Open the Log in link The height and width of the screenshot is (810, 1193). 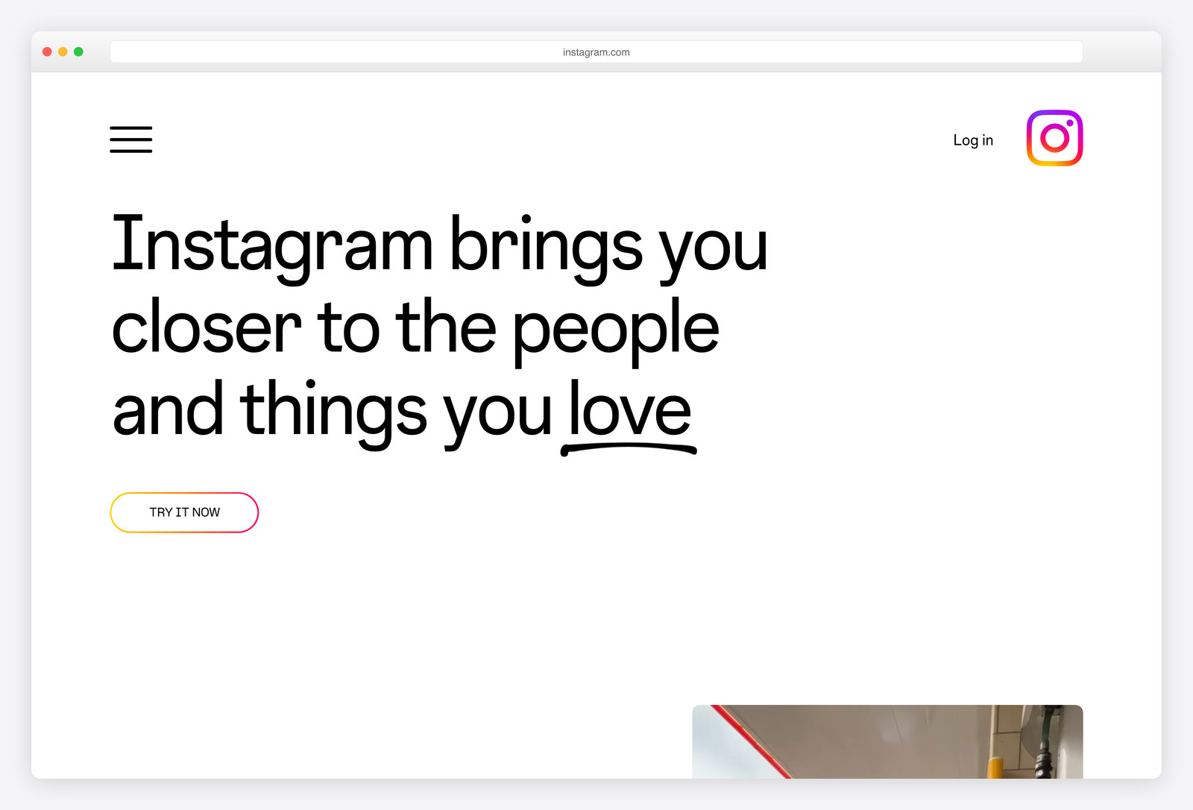pos(973,140)
